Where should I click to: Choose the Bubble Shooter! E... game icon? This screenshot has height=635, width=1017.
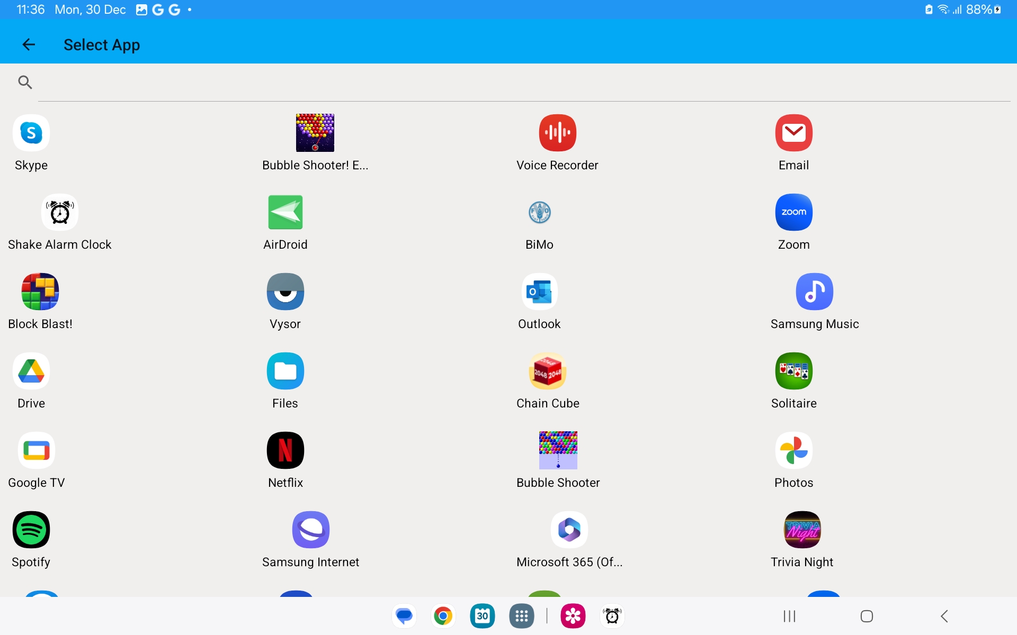coord(315,133)
